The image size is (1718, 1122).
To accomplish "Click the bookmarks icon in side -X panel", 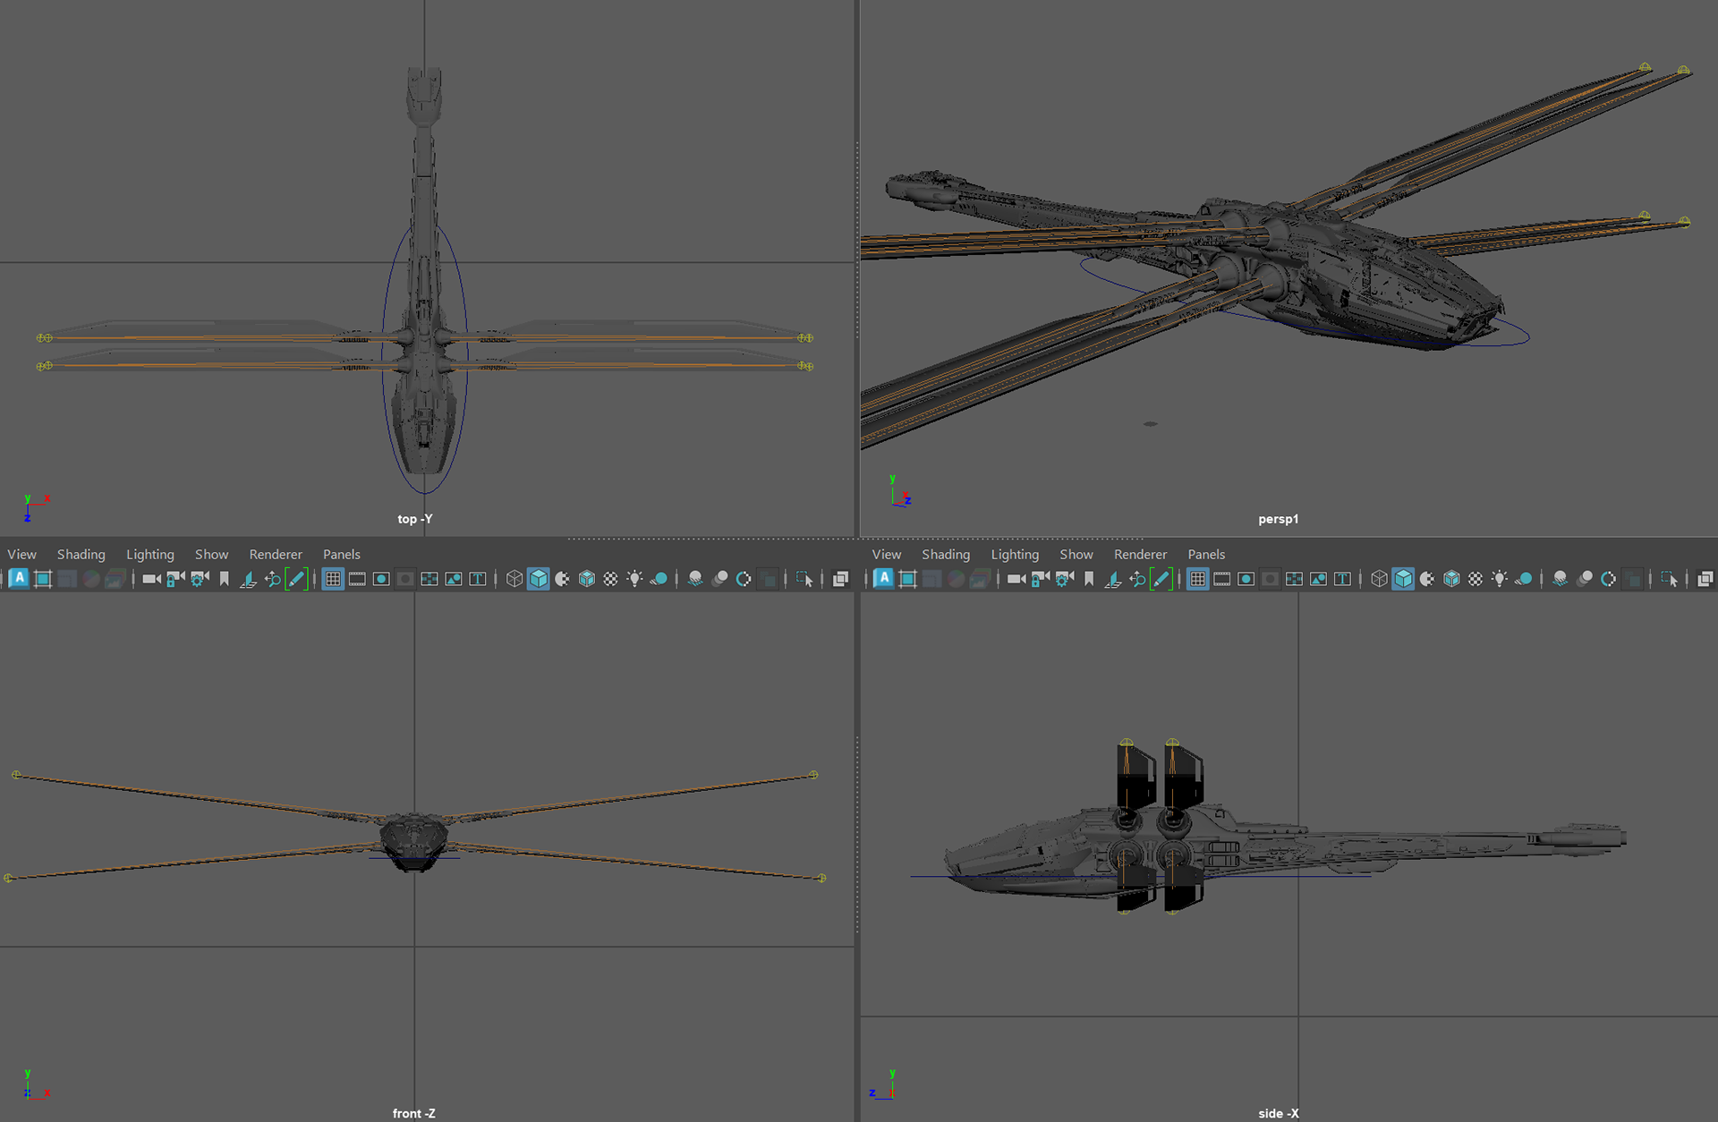I will point(1089,579).
